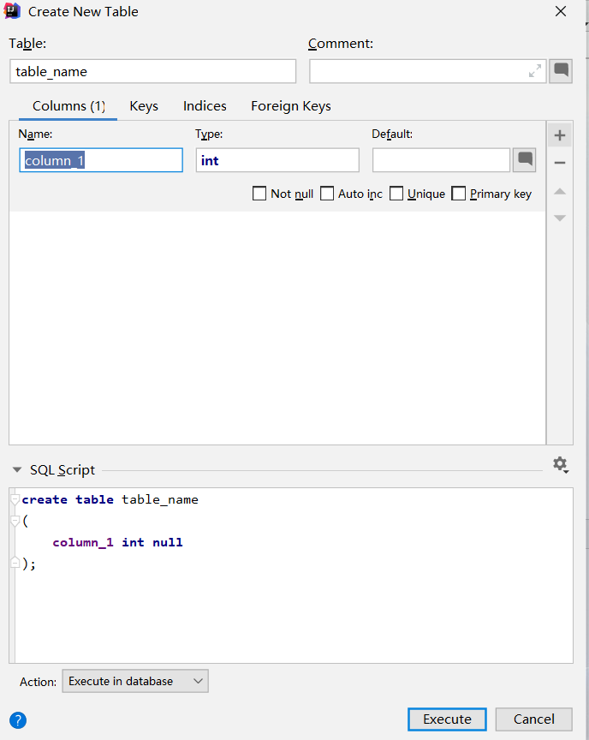Tick the Unique checkbox
The height and width of the screenshot is (740, 589).
[396, 194]
